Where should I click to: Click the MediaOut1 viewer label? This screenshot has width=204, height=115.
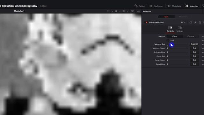point(19,11)
